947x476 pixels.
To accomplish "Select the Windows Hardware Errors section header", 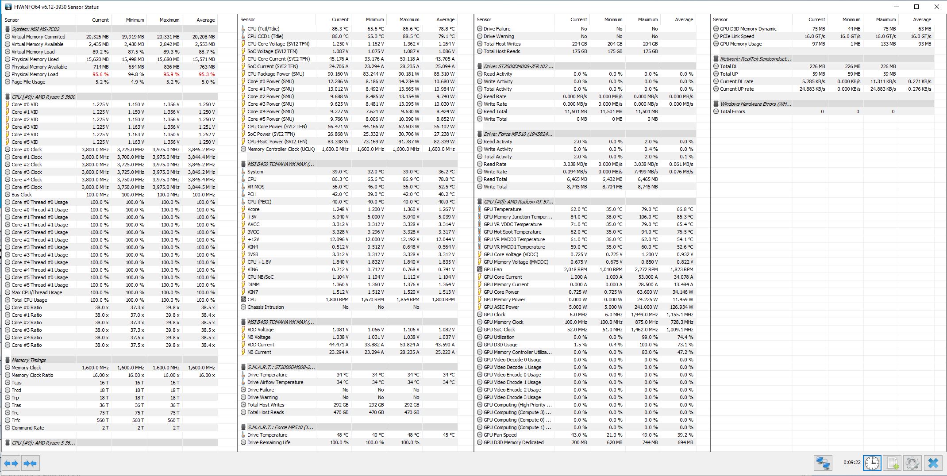I will pyautogui.click(x=755, y=104).
